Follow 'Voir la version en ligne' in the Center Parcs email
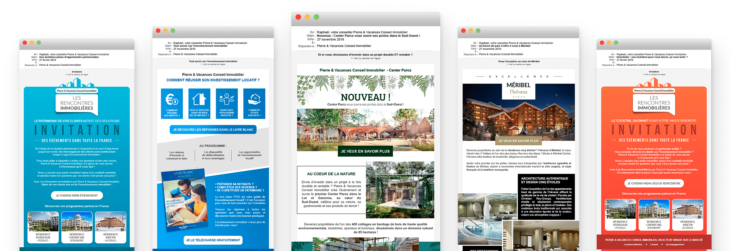 tap(365, 58)
